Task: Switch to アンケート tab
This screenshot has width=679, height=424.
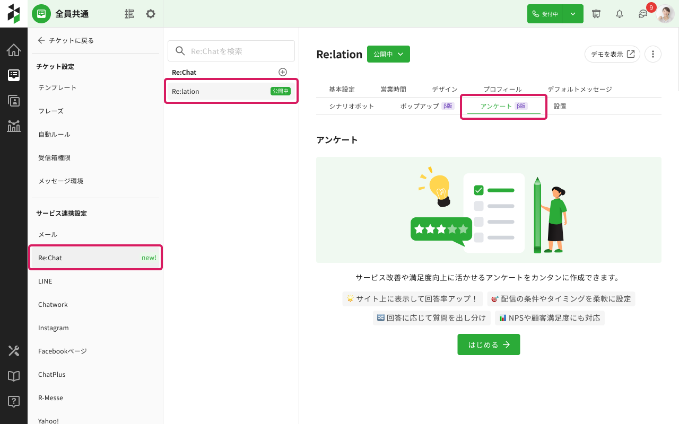Action: (x=504, y=106)
